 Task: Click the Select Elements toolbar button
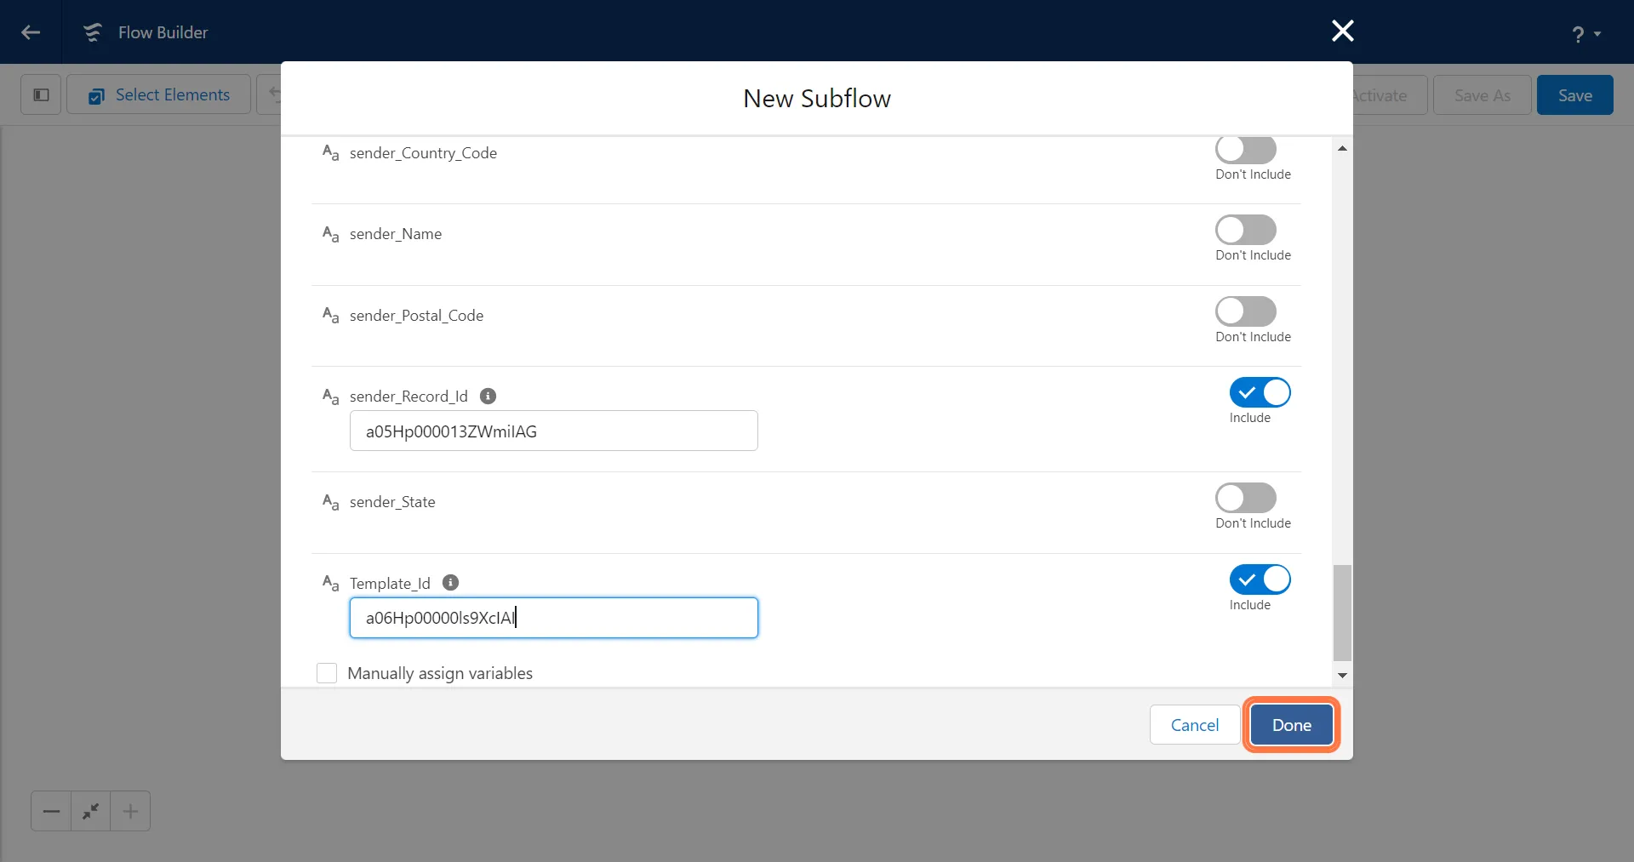[159, 94]
